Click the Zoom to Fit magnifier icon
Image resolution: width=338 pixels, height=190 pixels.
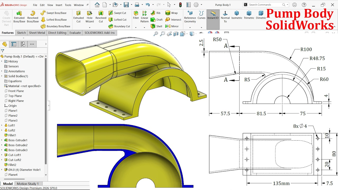156,34
